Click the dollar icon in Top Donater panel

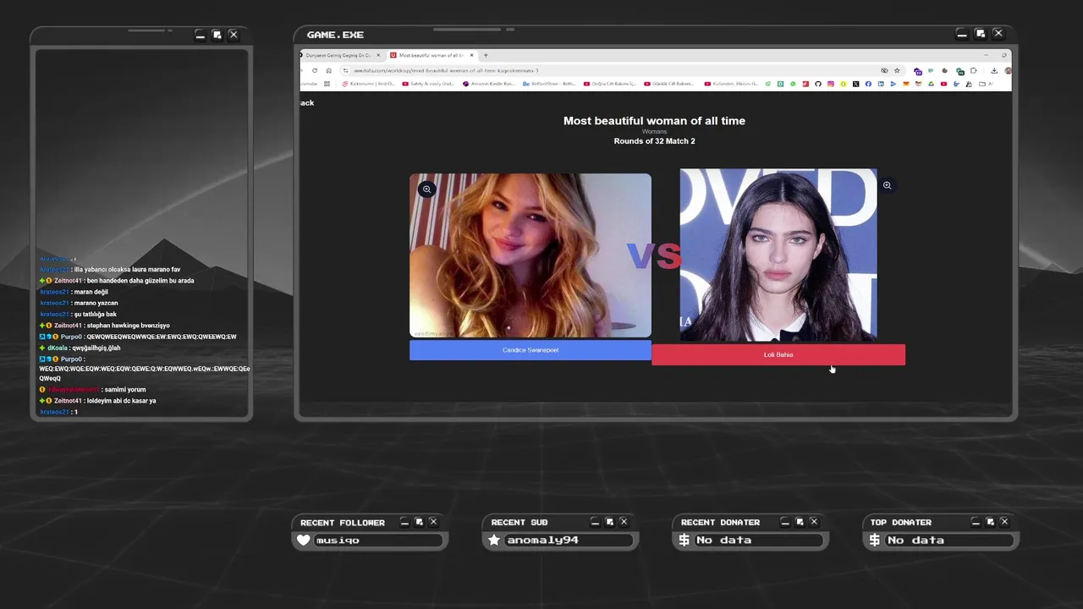pyautogui.click(x=875, y=540)
